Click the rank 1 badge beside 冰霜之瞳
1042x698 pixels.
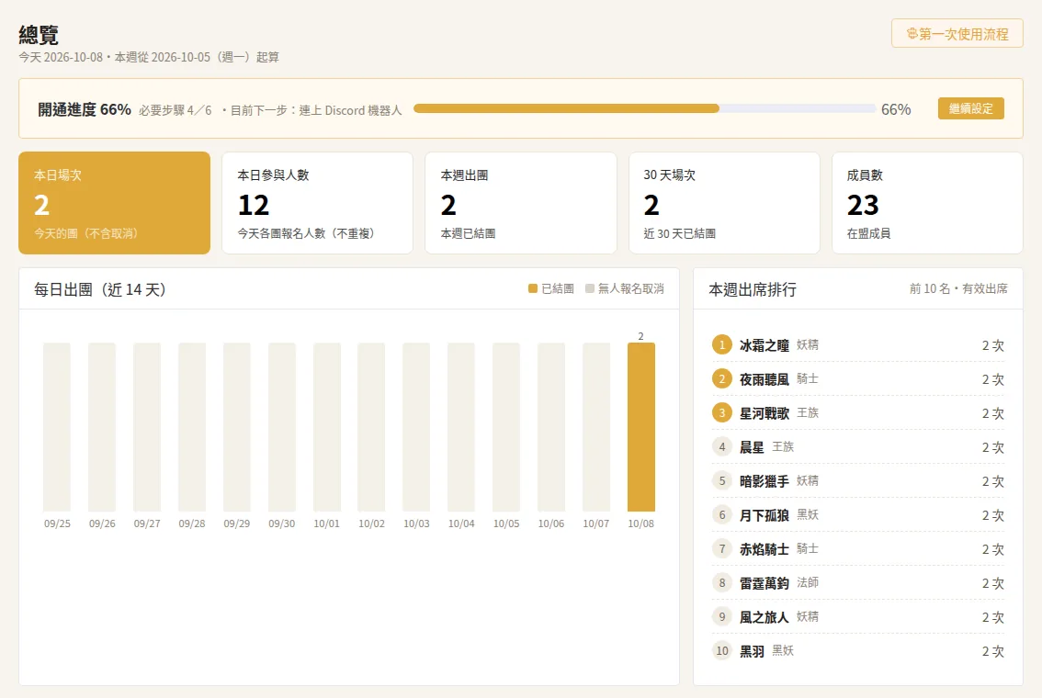pos(721,345)
